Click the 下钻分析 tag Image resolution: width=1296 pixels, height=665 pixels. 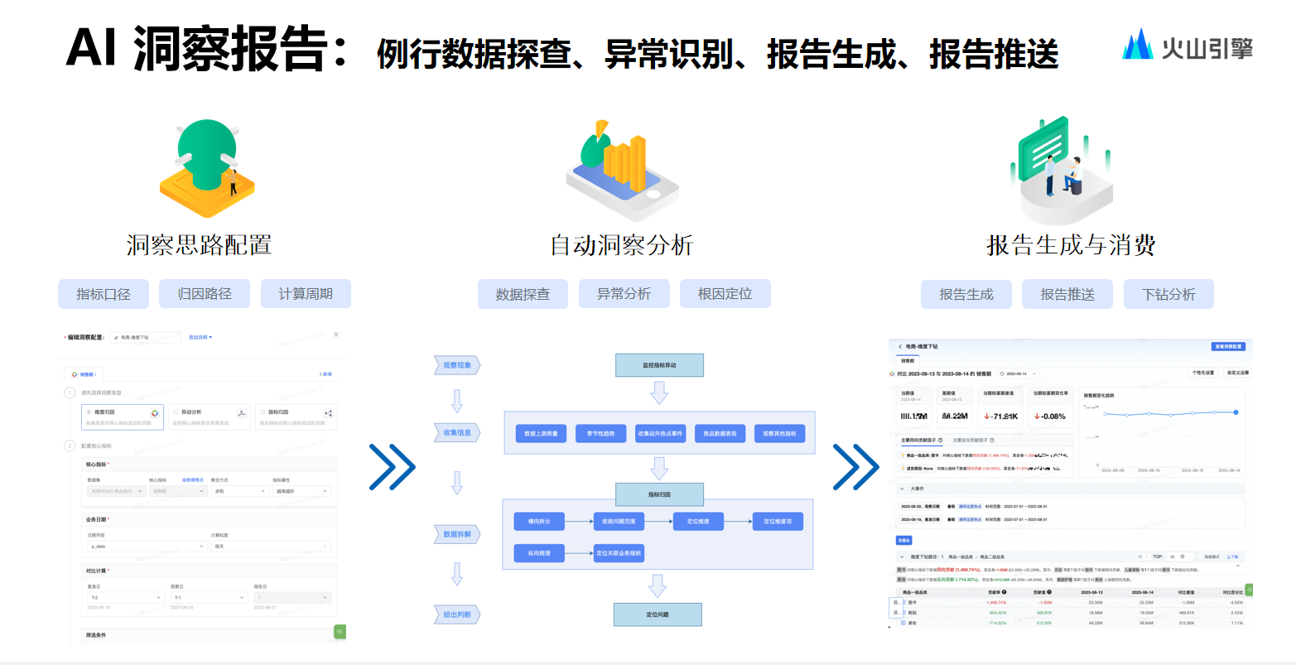pyautogui.click(x=1168, y=294)
